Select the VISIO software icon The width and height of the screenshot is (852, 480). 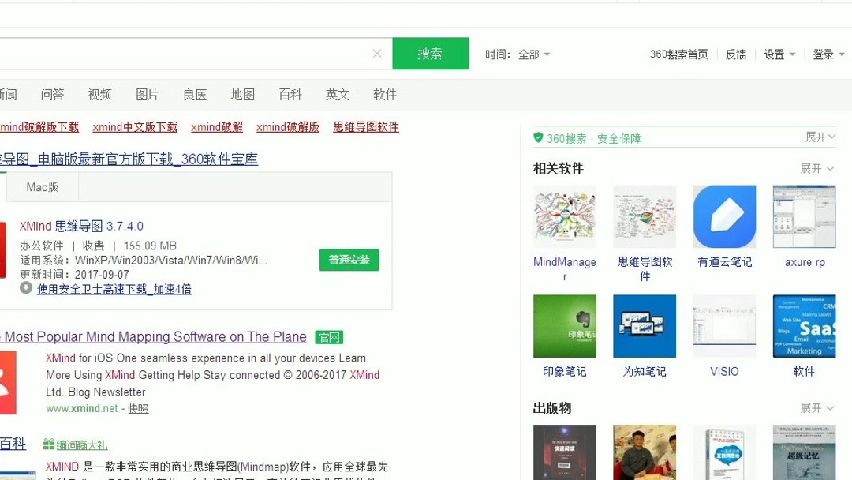point(723,325)
